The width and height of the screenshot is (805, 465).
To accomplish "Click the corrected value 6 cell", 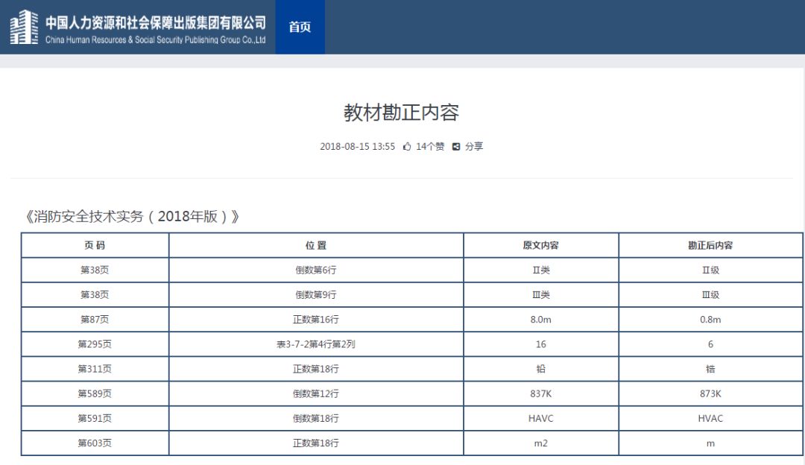I will [710, 344].
